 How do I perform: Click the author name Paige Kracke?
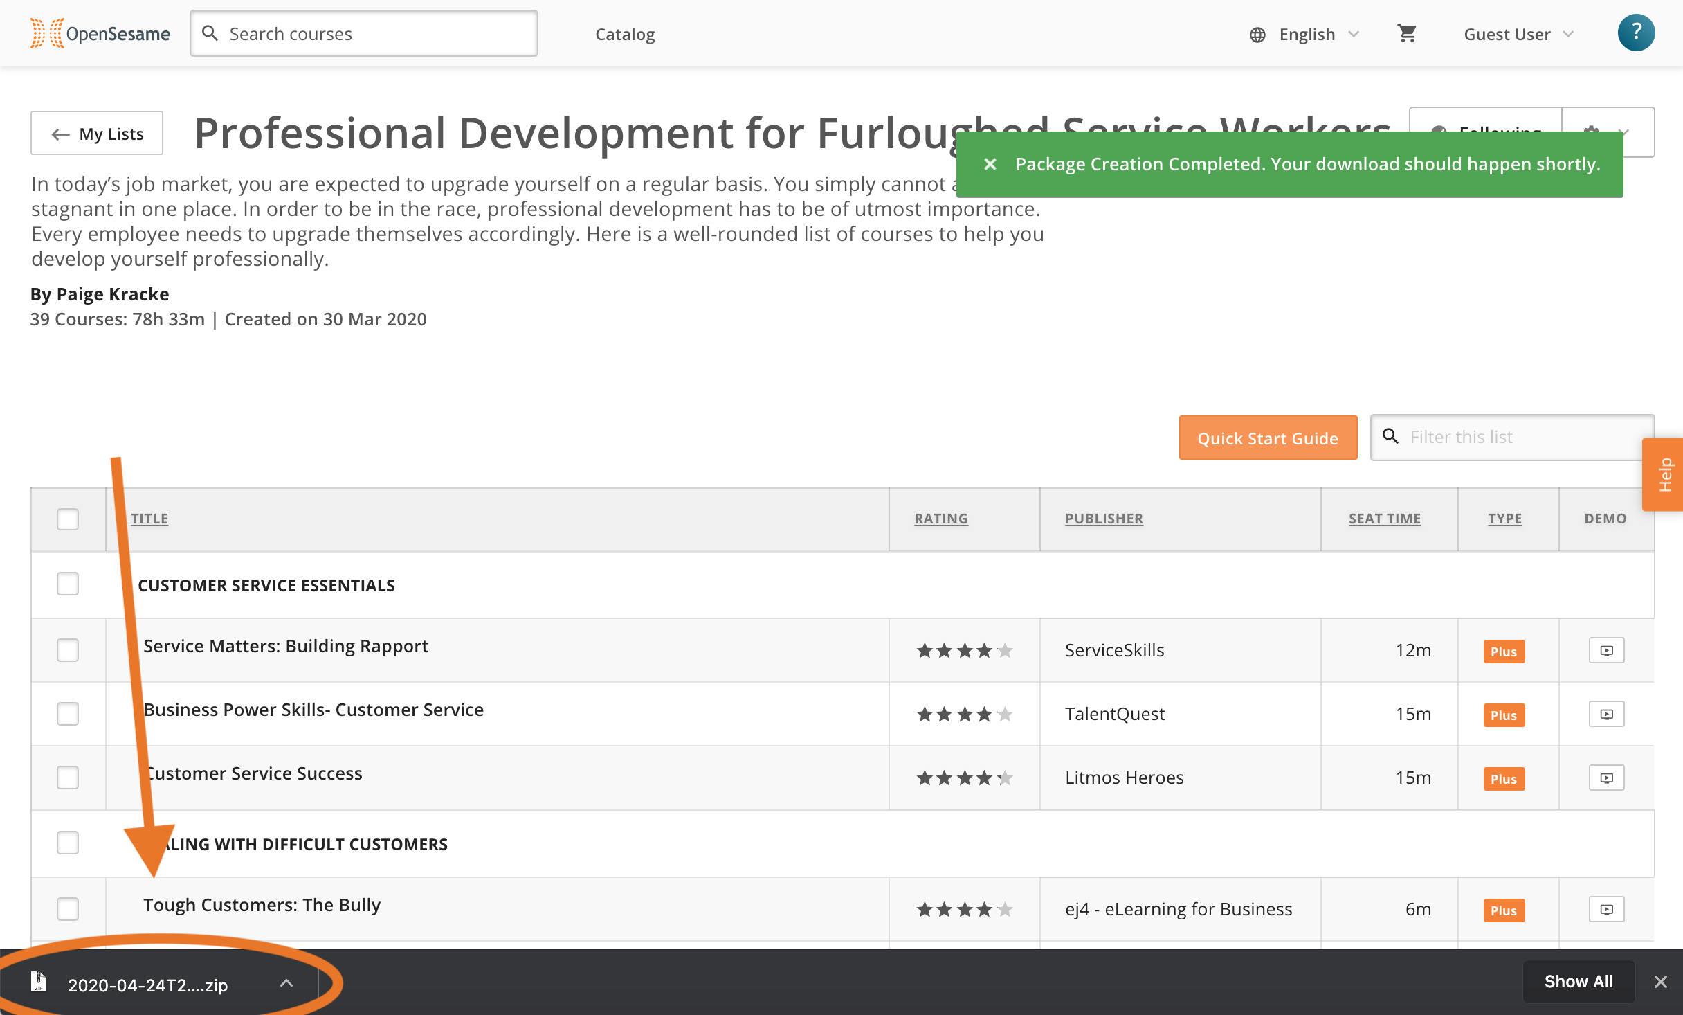pyautogui.click(x=113, y=294)
